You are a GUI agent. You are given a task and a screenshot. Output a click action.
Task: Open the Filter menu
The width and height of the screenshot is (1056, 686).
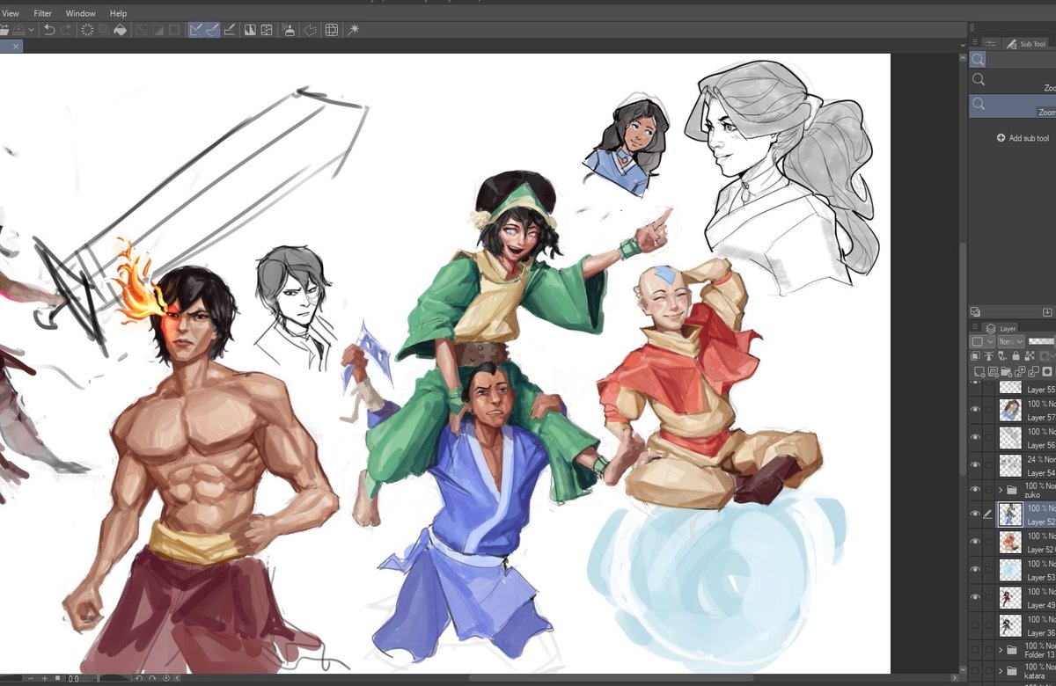(42, 13)
